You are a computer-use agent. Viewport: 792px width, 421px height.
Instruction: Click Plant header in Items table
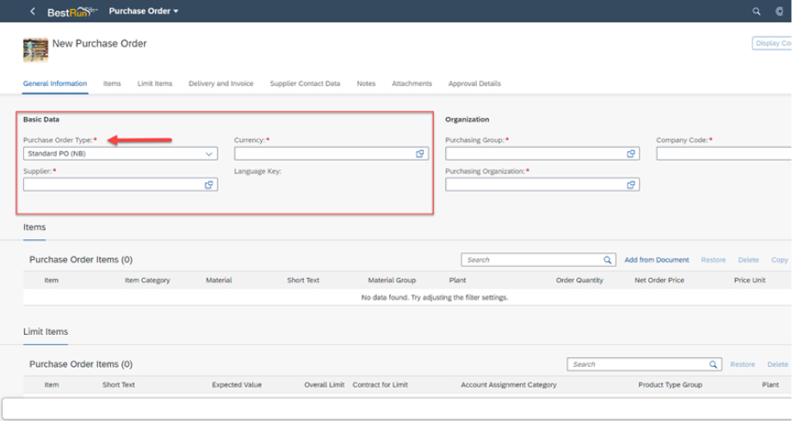[x=458, y=280]
